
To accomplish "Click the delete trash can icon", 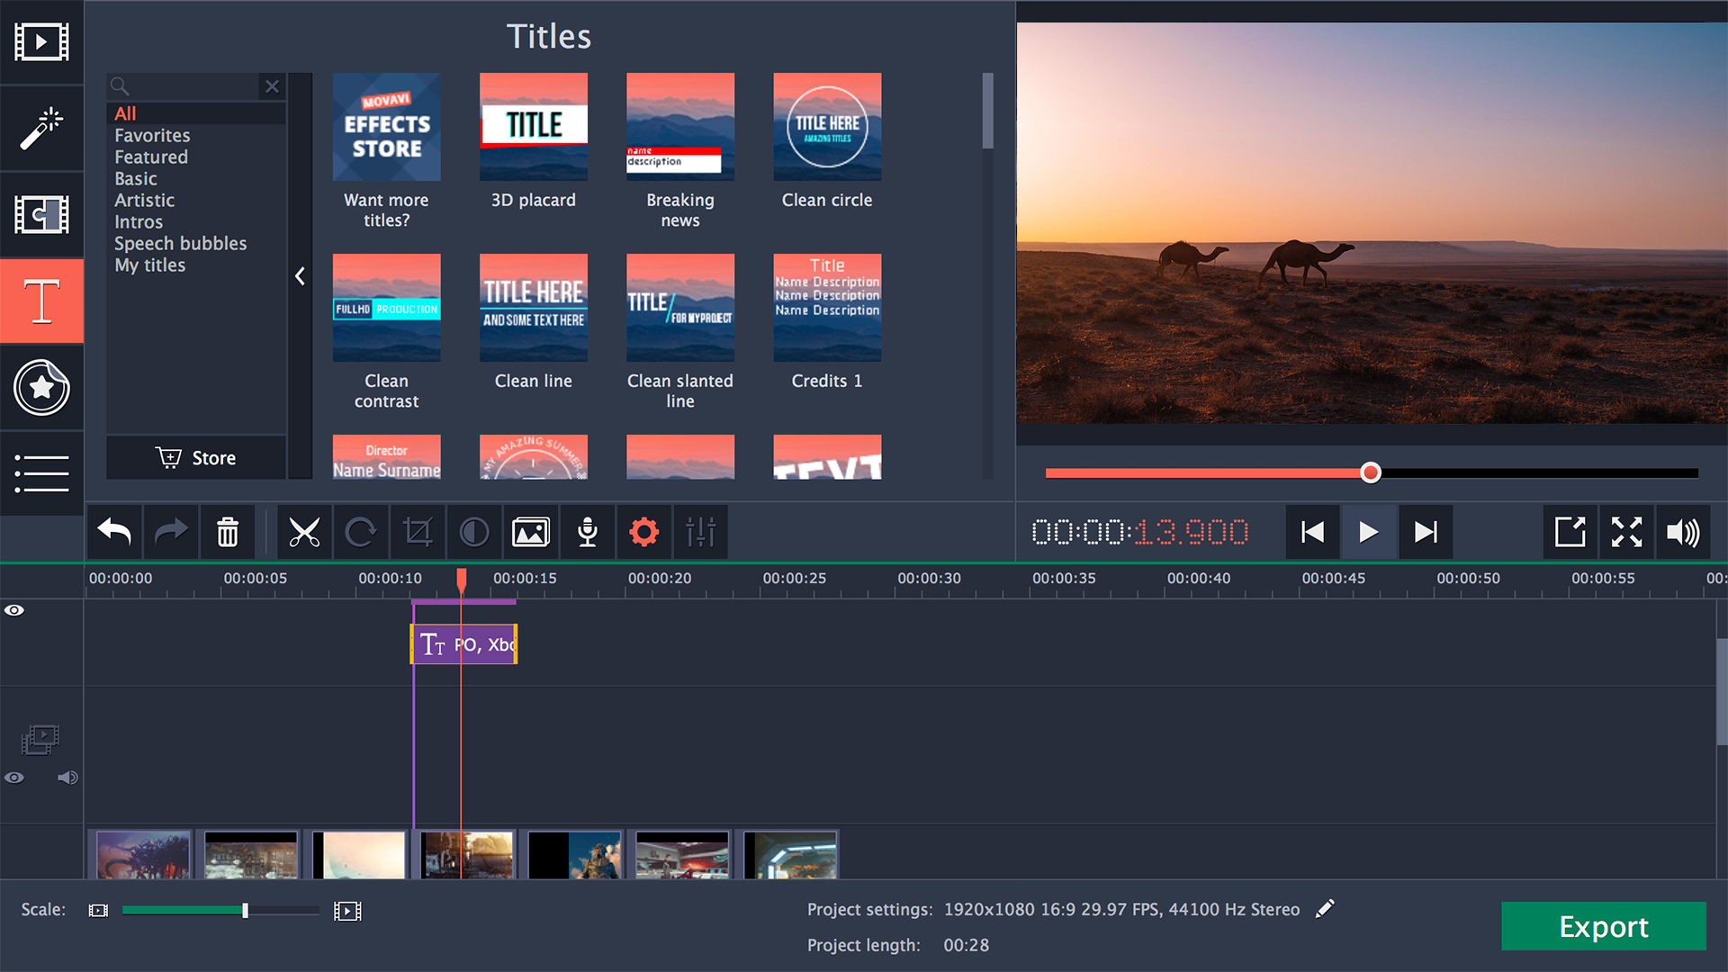I will click(228, 533).
